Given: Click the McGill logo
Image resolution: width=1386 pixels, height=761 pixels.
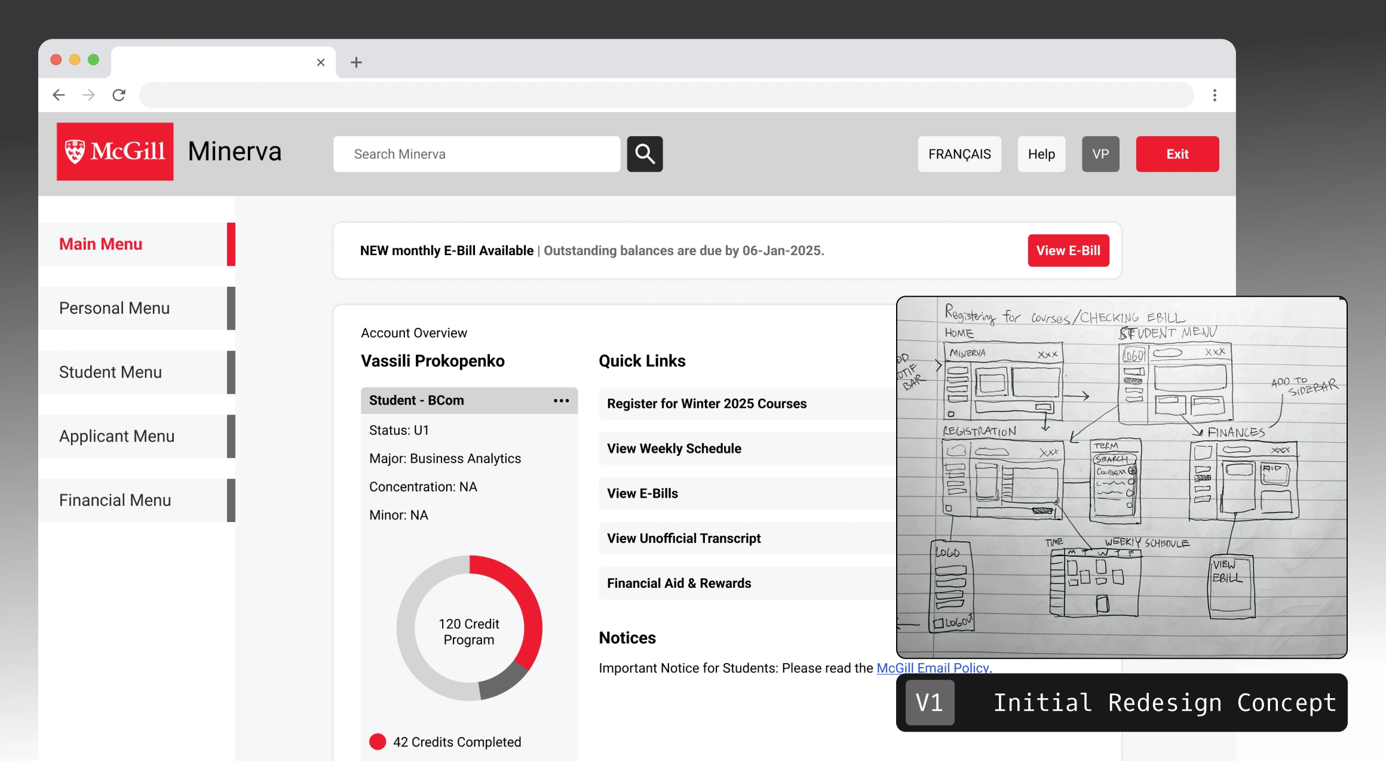Looking at the screenshot, I should (115, 152).
